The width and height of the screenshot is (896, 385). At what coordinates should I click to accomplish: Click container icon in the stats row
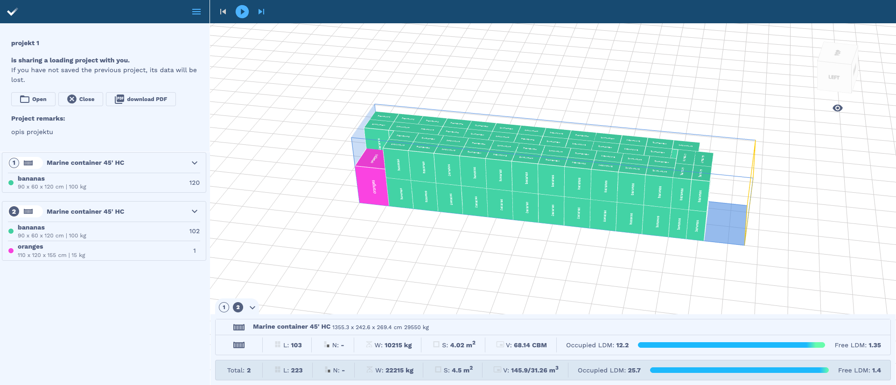pyautogui.click(x=239, y=345)
